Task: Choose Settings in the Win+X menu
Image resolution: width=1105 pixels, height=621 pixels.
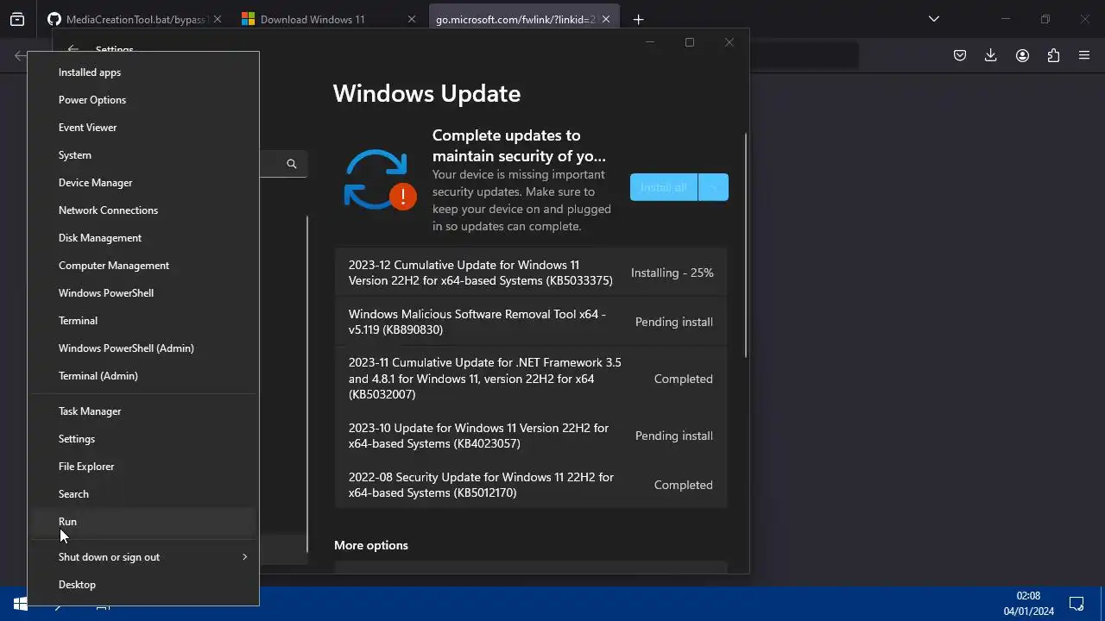Action: click(x=143, y=439)
